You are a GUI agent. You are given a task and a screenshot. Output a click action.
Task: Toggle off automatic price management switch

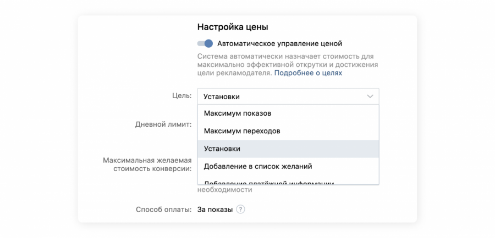(205, 43)
